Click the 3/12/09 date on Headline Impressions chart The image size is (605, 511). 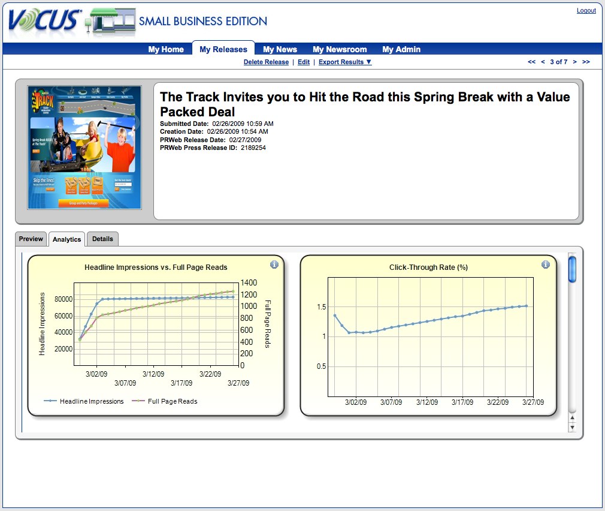[153, 374]
